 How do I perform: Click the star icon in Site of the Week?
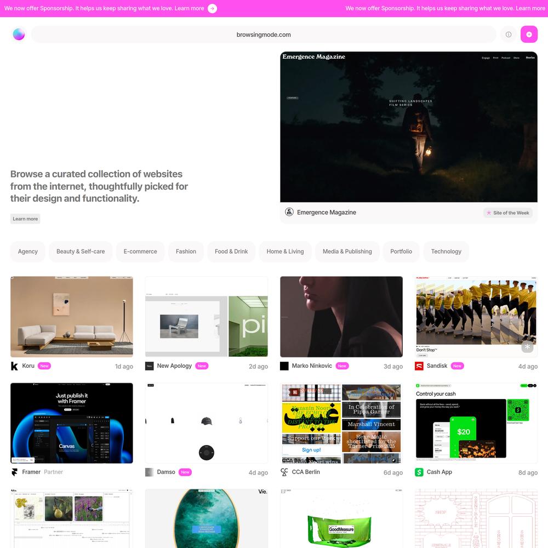[489, 213]
